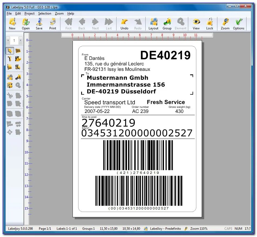The width and height of the screenshot is (257, 237).
Task: Go to next page with right stepper arrow
Action: [x=20, y=40]
